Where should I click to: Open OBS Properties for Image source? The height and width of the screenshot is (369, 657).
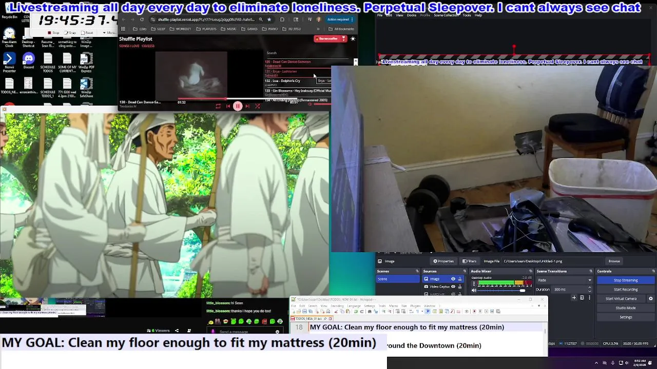click(x=443, y=261)
